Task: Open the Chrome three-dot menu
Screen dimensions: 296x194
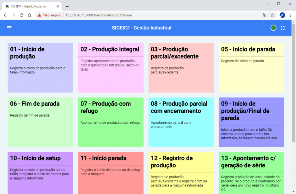Action: coord(290,15)
